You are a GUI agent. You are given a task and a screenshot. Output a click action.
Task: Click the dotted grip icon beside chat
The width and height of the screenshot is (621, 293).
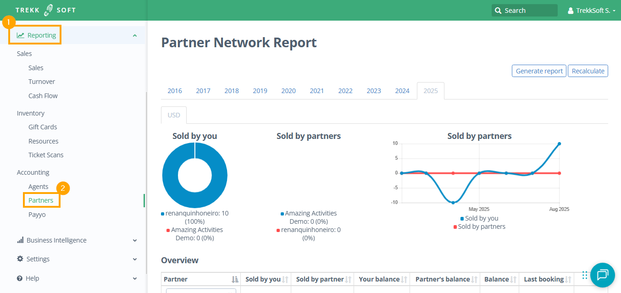point(585,275)
